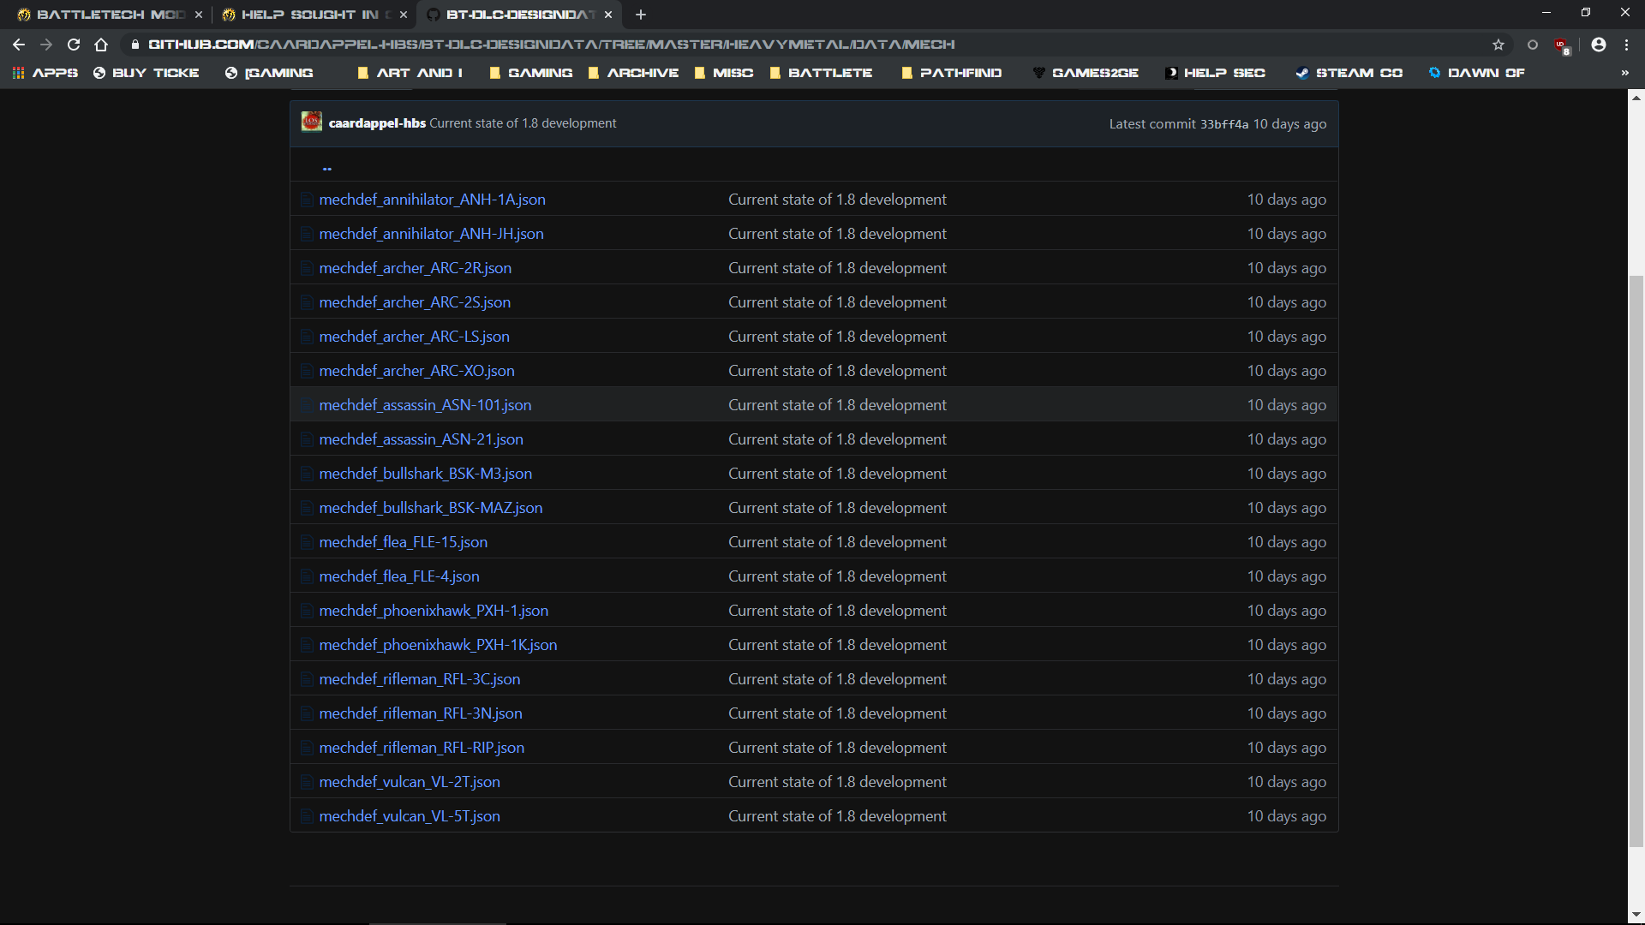The image size is (1645, 925).
Task: Open the uBlock extension icon
Action: tap(1562, 45)
